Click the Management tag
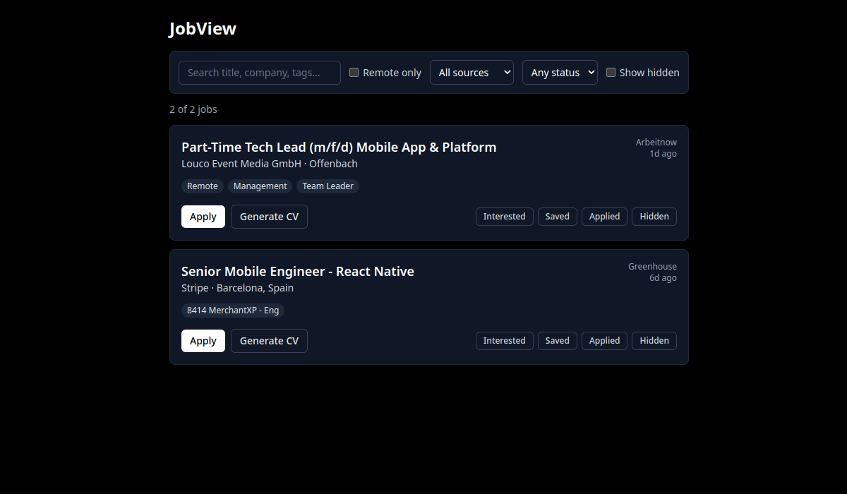847x494 pixels. [x=260, y=186]
